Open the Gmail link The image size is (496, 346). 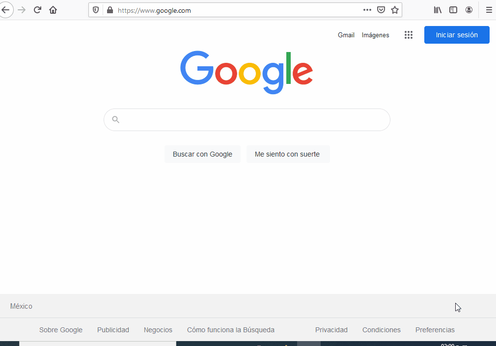pos(346,35)
